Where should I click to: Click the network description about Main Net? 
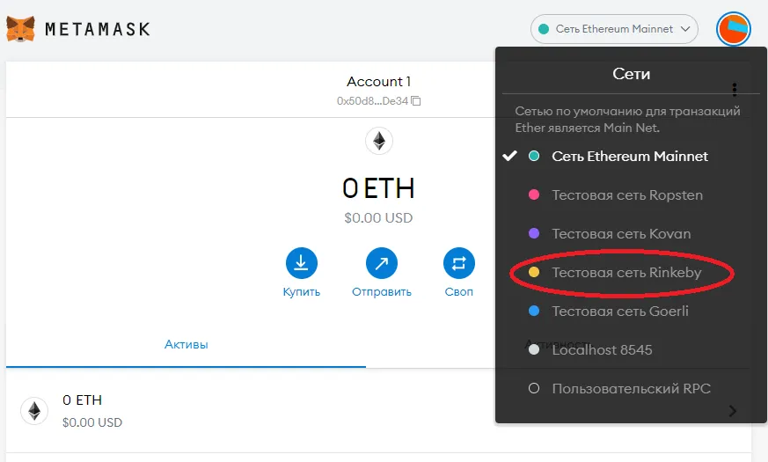627,120
